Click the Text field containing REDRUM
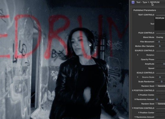The image size is (165, 119). [x=160, y=24]
